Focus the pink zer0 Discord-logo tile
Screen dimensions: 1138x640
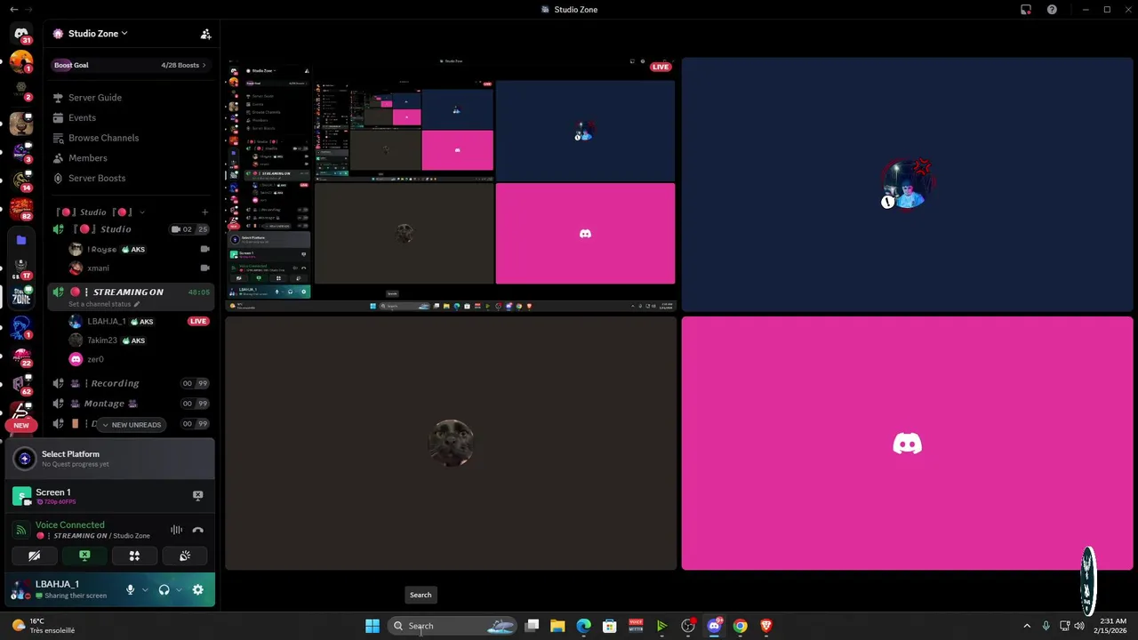pos(907,444)
